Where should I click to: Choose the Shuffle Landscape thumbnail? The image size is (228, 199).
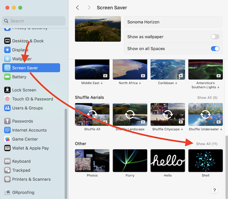[130, 114]
